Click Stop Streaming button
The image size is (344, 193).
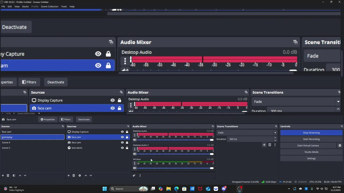311,133
